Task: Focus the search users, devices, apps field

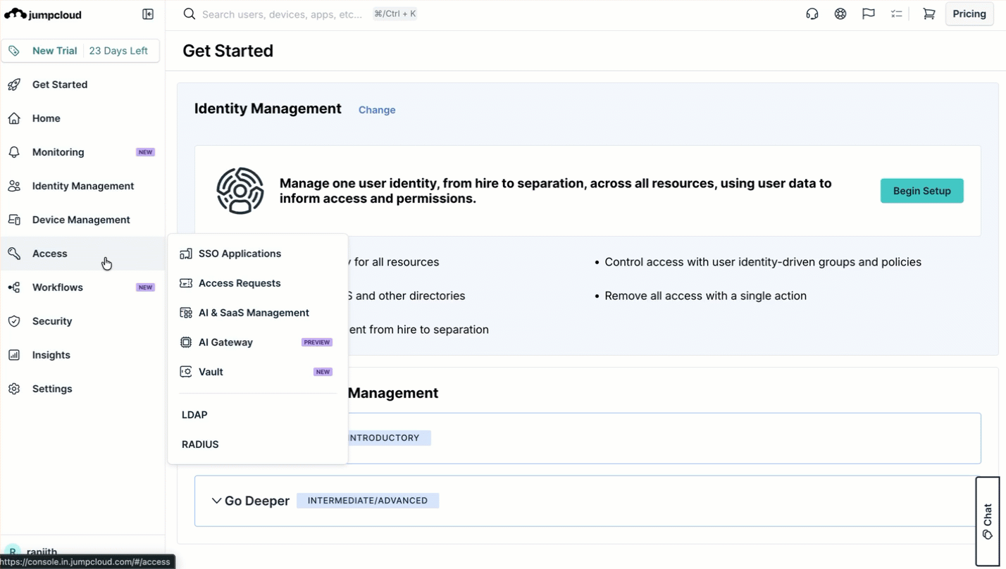Action: (282, 14)
